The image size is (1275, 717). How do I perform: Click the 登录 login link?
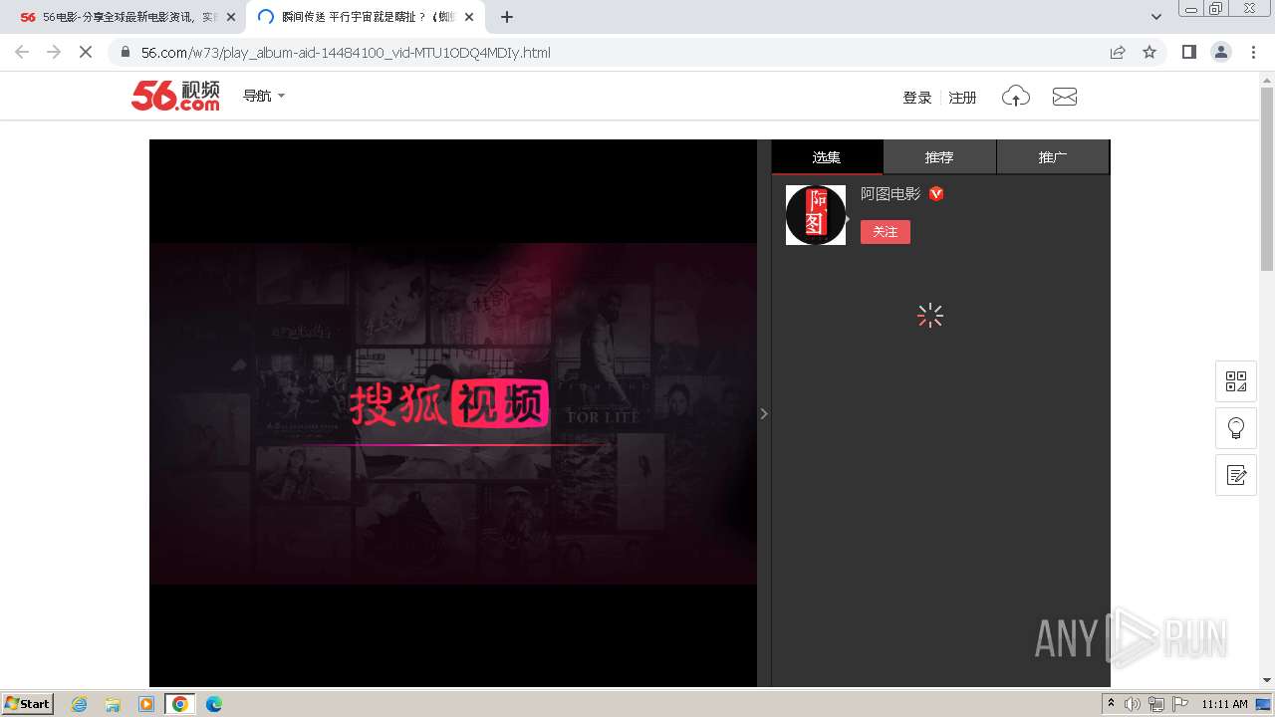(x=916, y=98)
